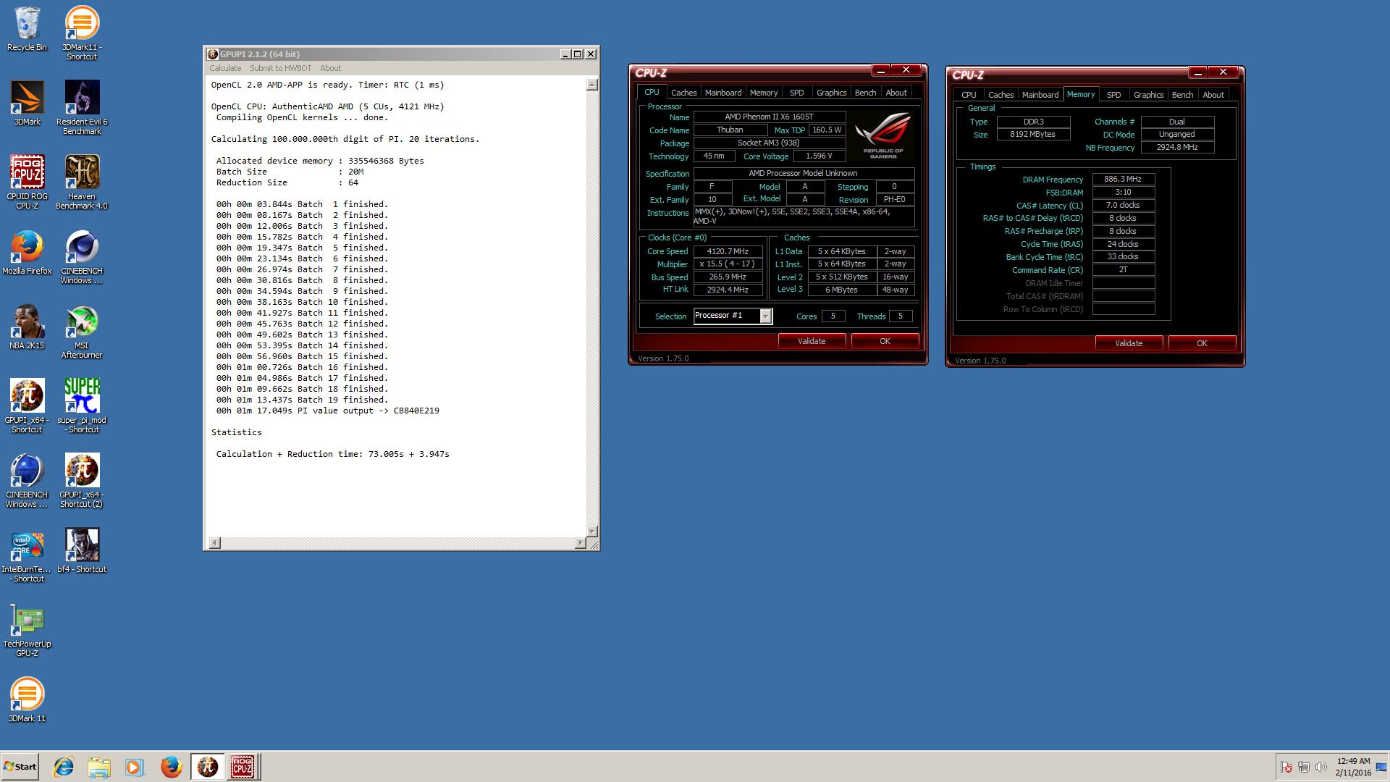Expand the Processor #1 selection dropdown
Image resolution: width=1390 pixels, height=782 pixels.
765,316
